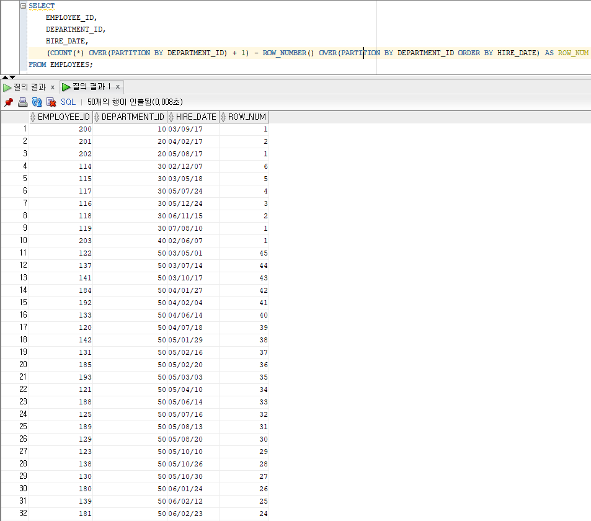Click the up arrow on splitter bar
The image size is (591, 521).
click(x=5, y=78)
